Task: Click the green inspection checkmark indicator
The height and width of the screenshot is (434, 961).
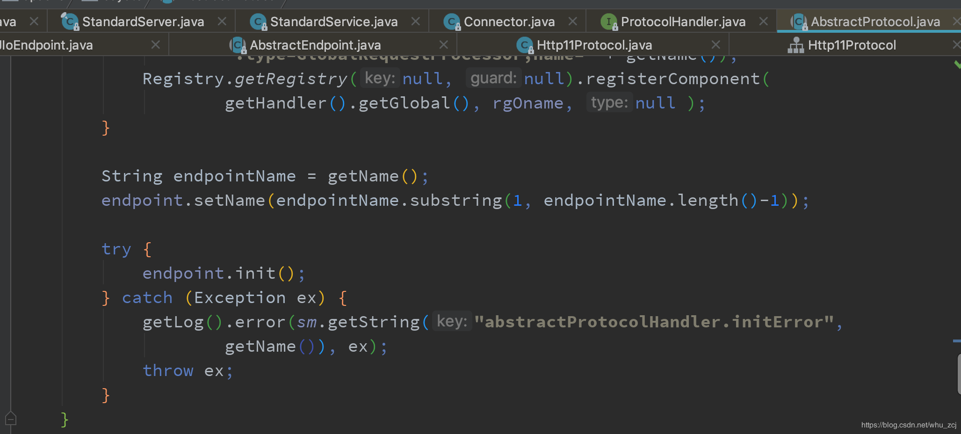Action: coord(957,65)
